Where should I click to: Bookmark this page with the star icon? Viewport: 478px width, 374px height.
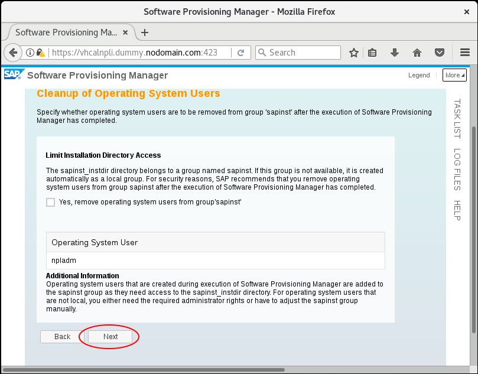tap(353, 53)
